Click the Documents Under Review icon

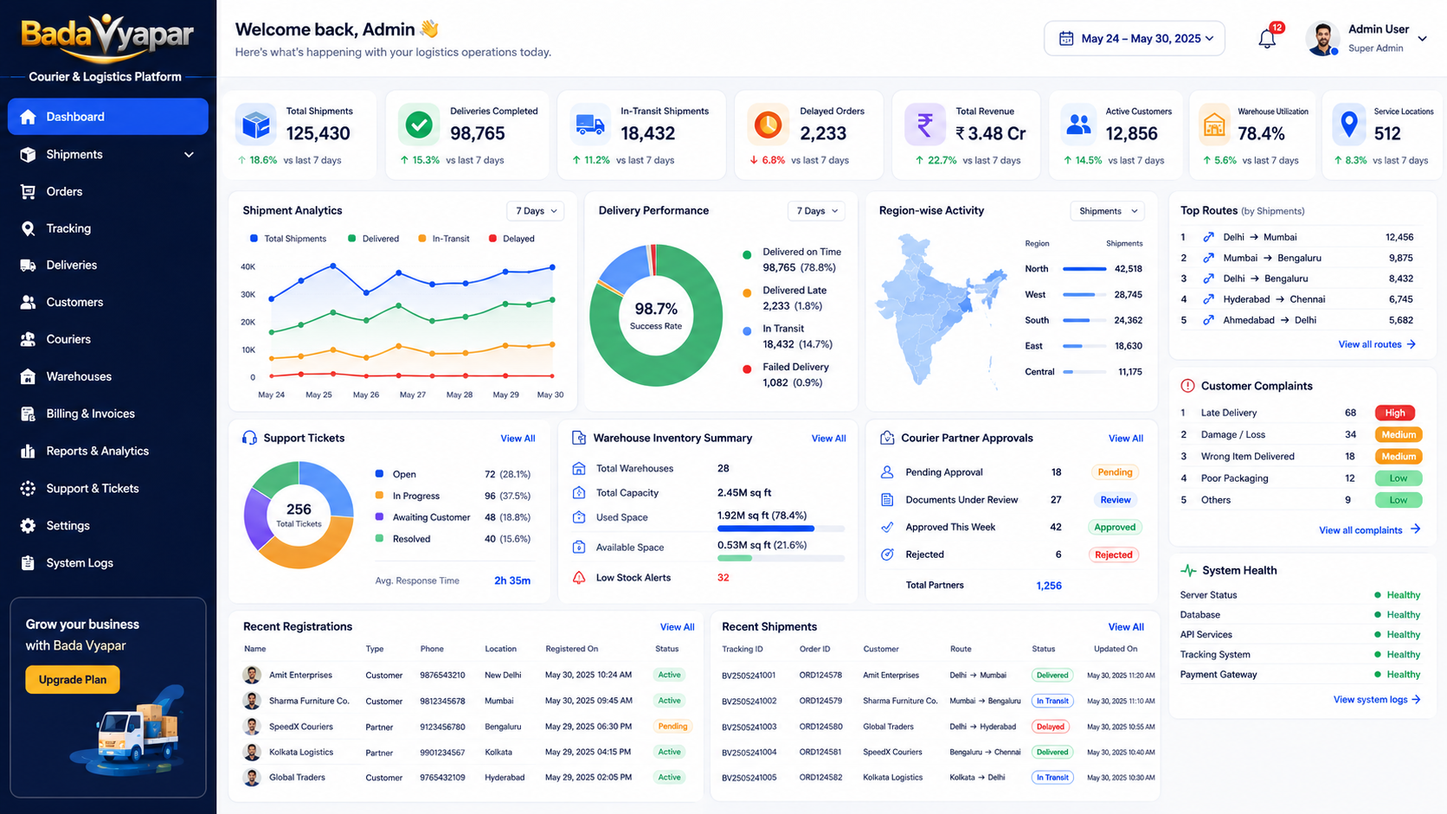(887, 500)
